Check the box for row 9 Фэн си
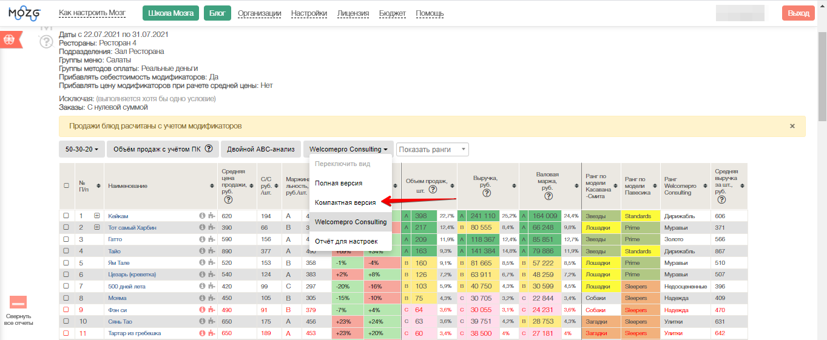The image size is (827, 340). [x=66, y=310]
